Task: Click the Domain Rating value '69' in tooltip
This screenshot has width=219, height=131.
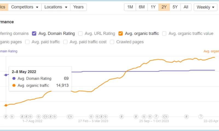Action: [66, 78]
